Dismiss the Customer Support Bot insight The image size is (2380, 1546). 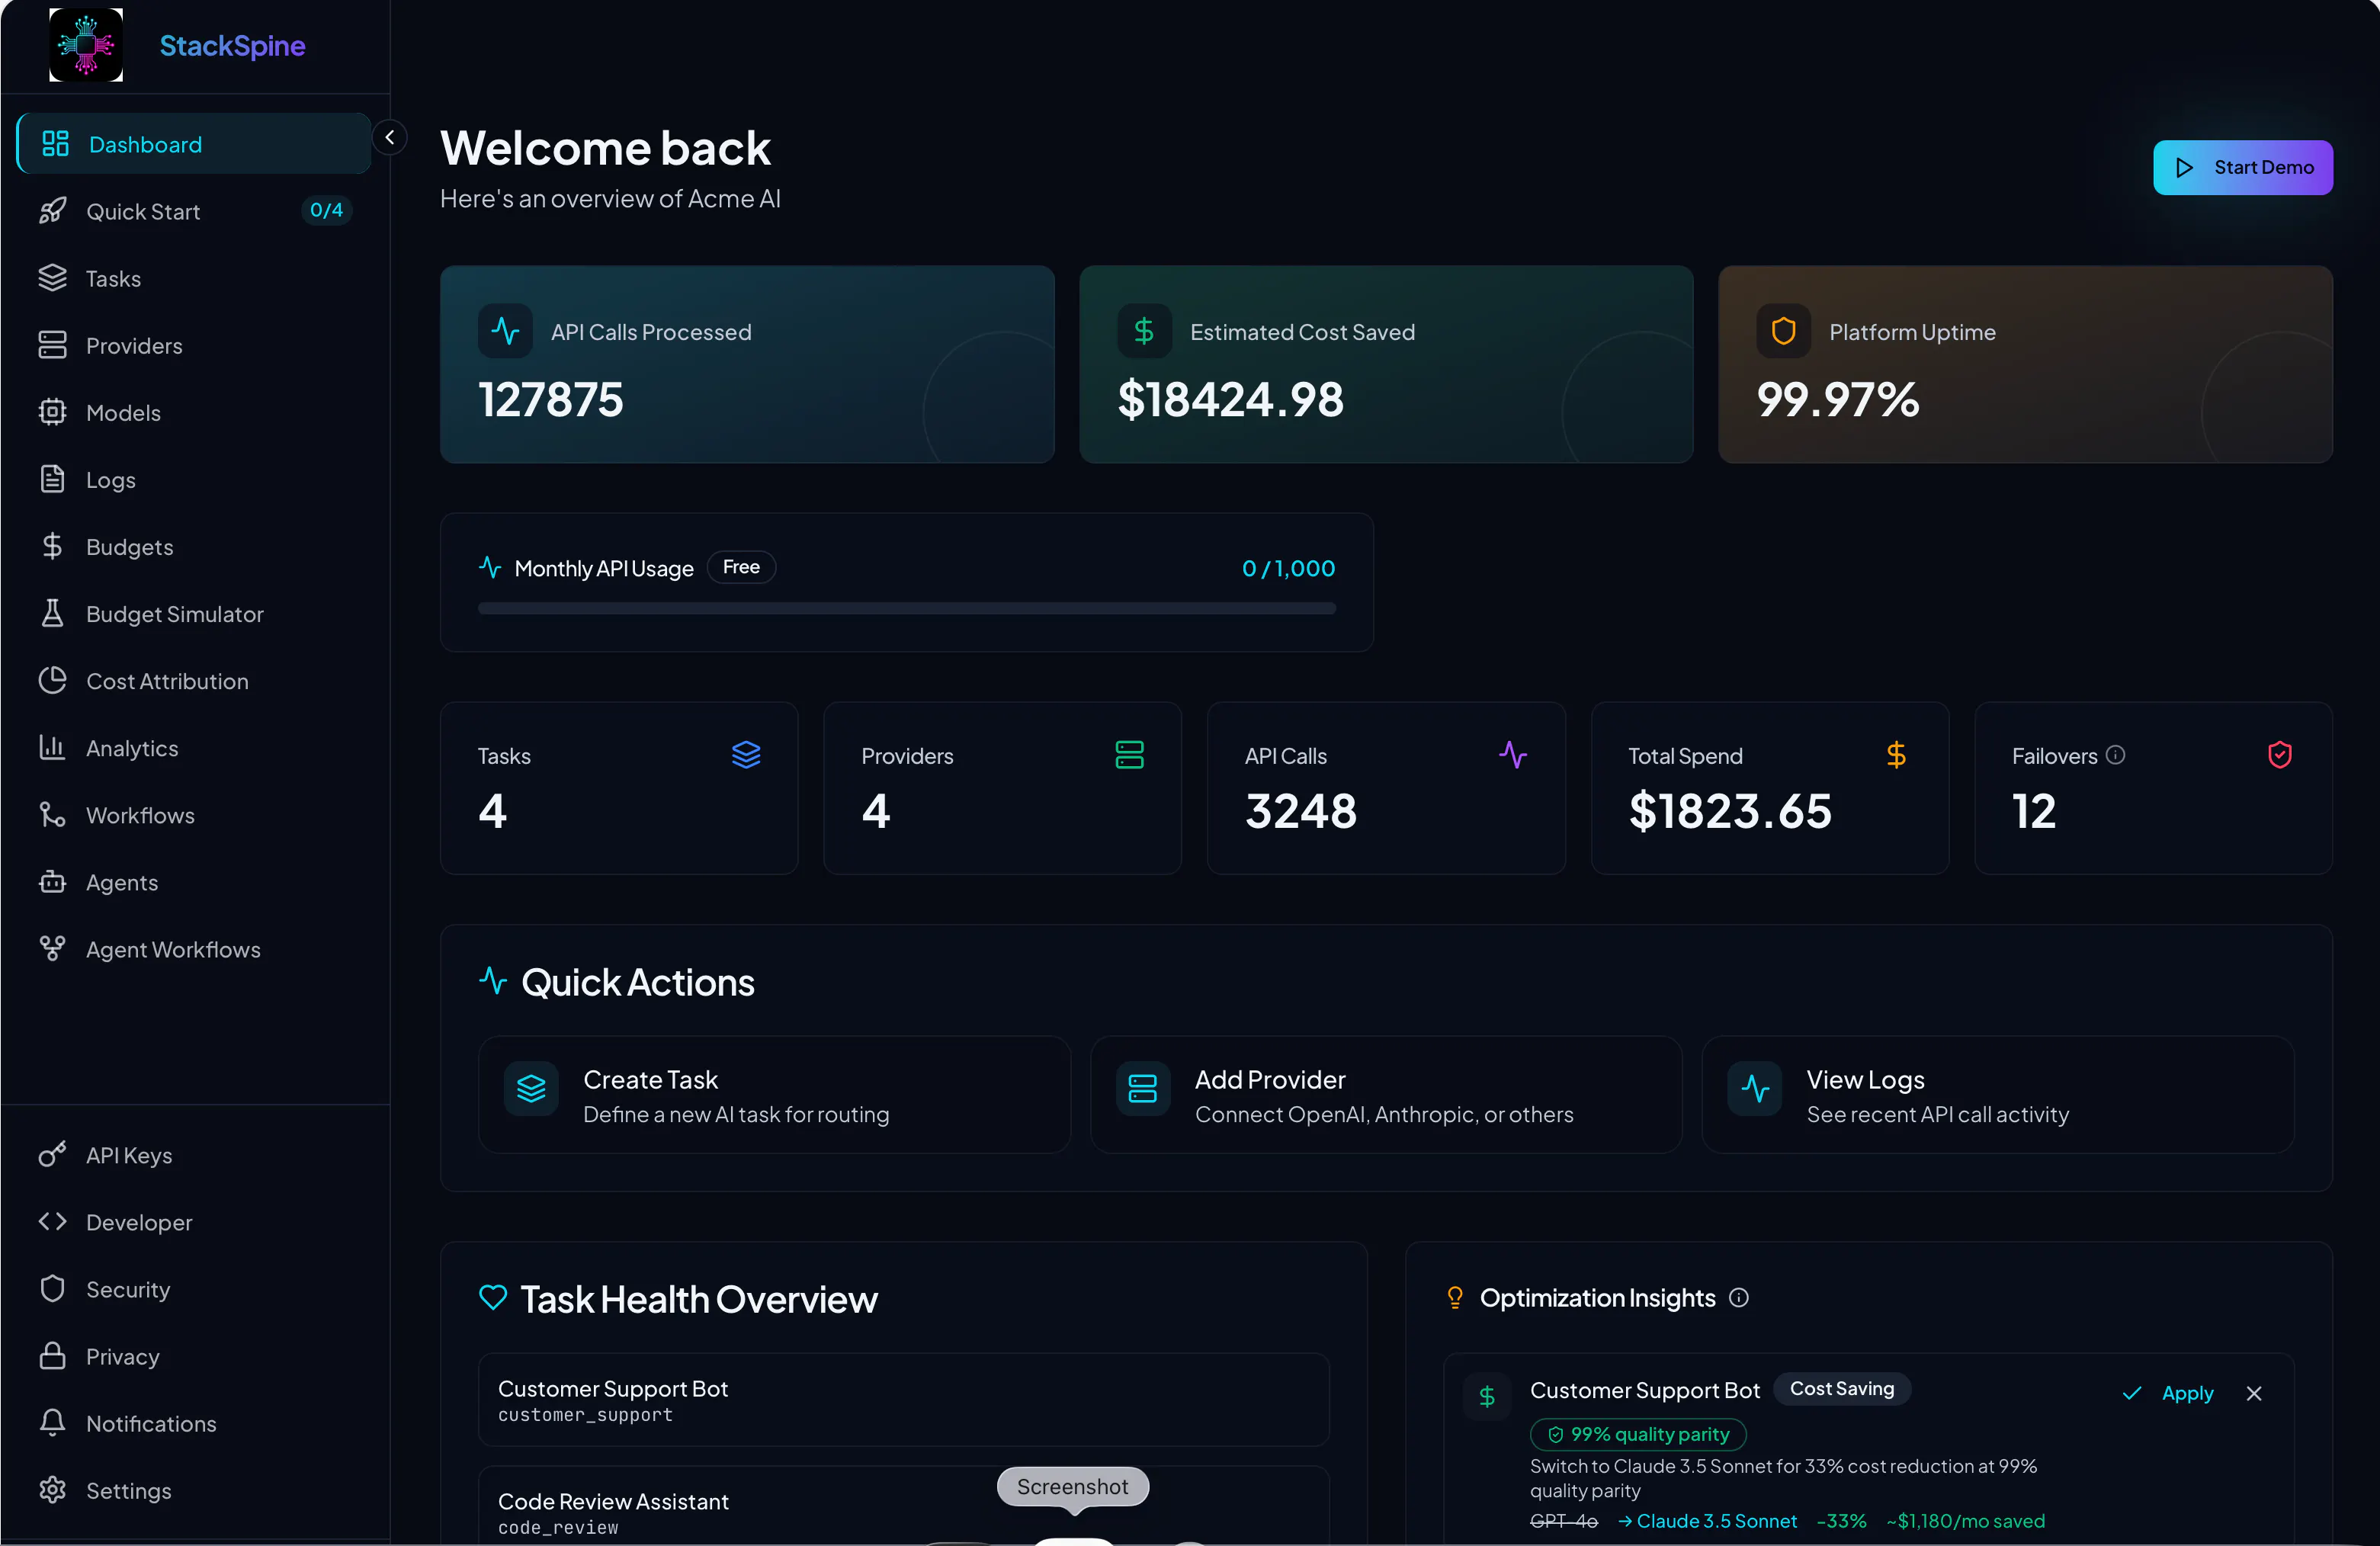click(2254, 1393)
